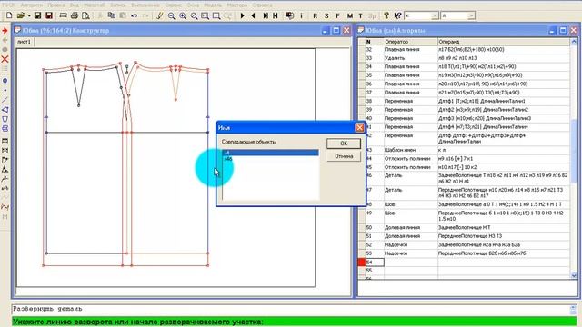Click the pencil drawing icon in toolbar
Screen dimensions: 582x327
click(160, 15)
